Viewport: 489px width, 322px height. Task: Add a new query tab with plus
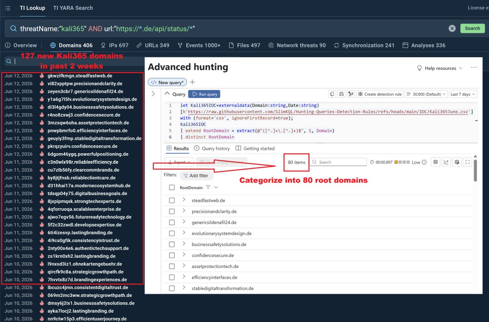coord(192,82)
